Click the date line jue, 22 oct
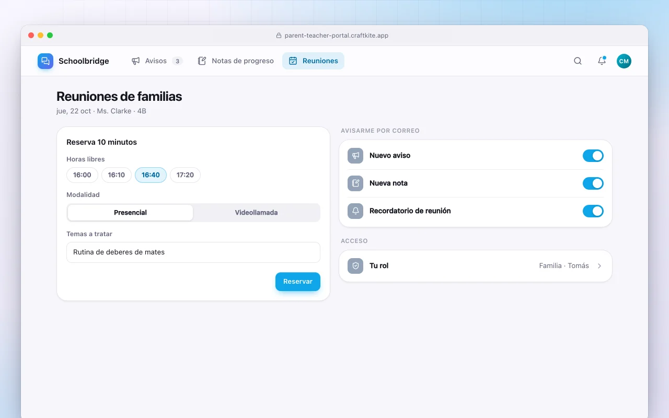 tap(101, 111)
